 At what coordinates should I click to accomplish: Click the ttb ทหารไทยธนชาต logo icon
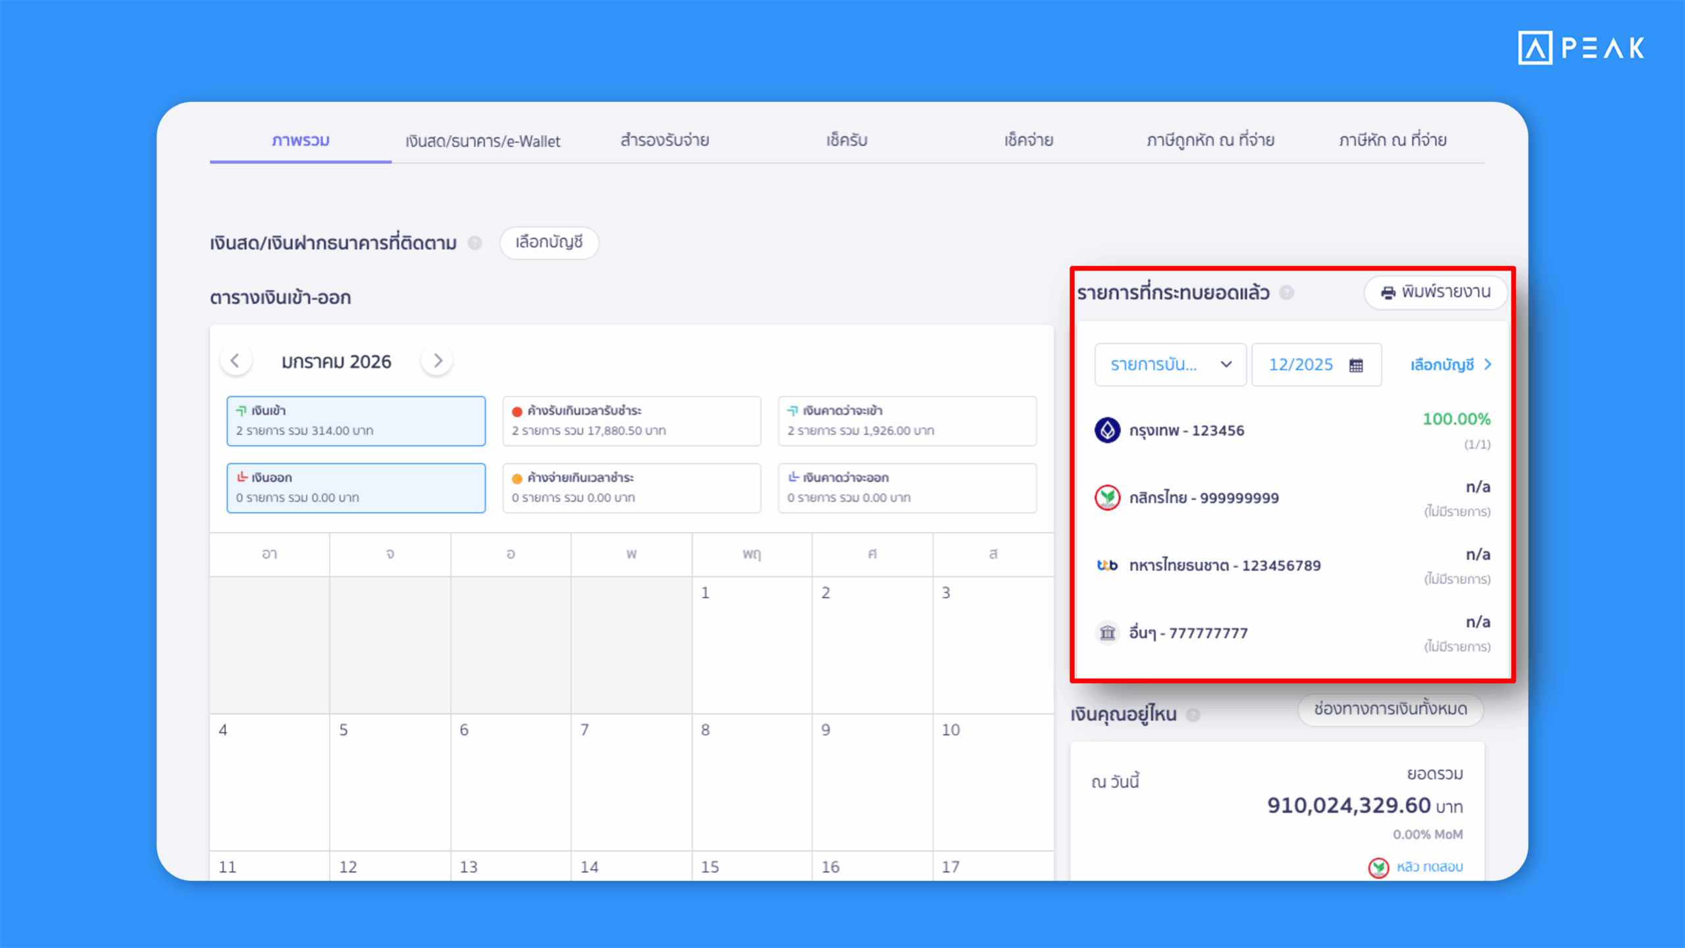(1107, 566)
